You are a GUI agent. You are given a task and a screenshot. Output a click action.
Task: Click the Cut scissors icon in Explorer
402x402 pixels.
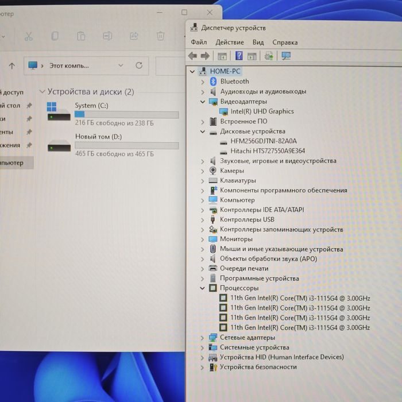pos(29,36)
